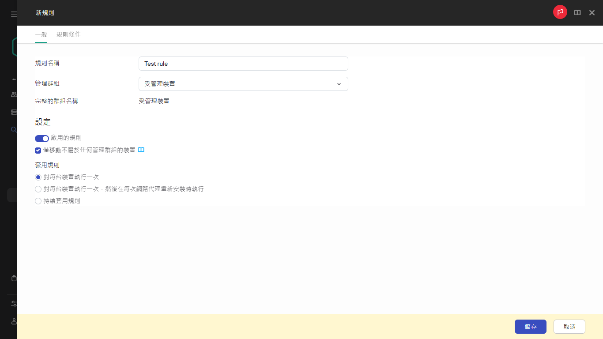The width and height of the screenshot is (603, 339).
Task: Open notifications via the red flag icon
Action: point(560,12)
